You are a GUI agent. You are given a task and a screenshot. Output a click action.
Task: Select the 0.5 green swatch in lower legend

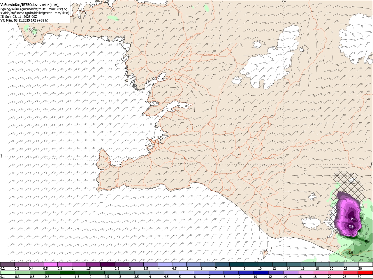[37, 273]
